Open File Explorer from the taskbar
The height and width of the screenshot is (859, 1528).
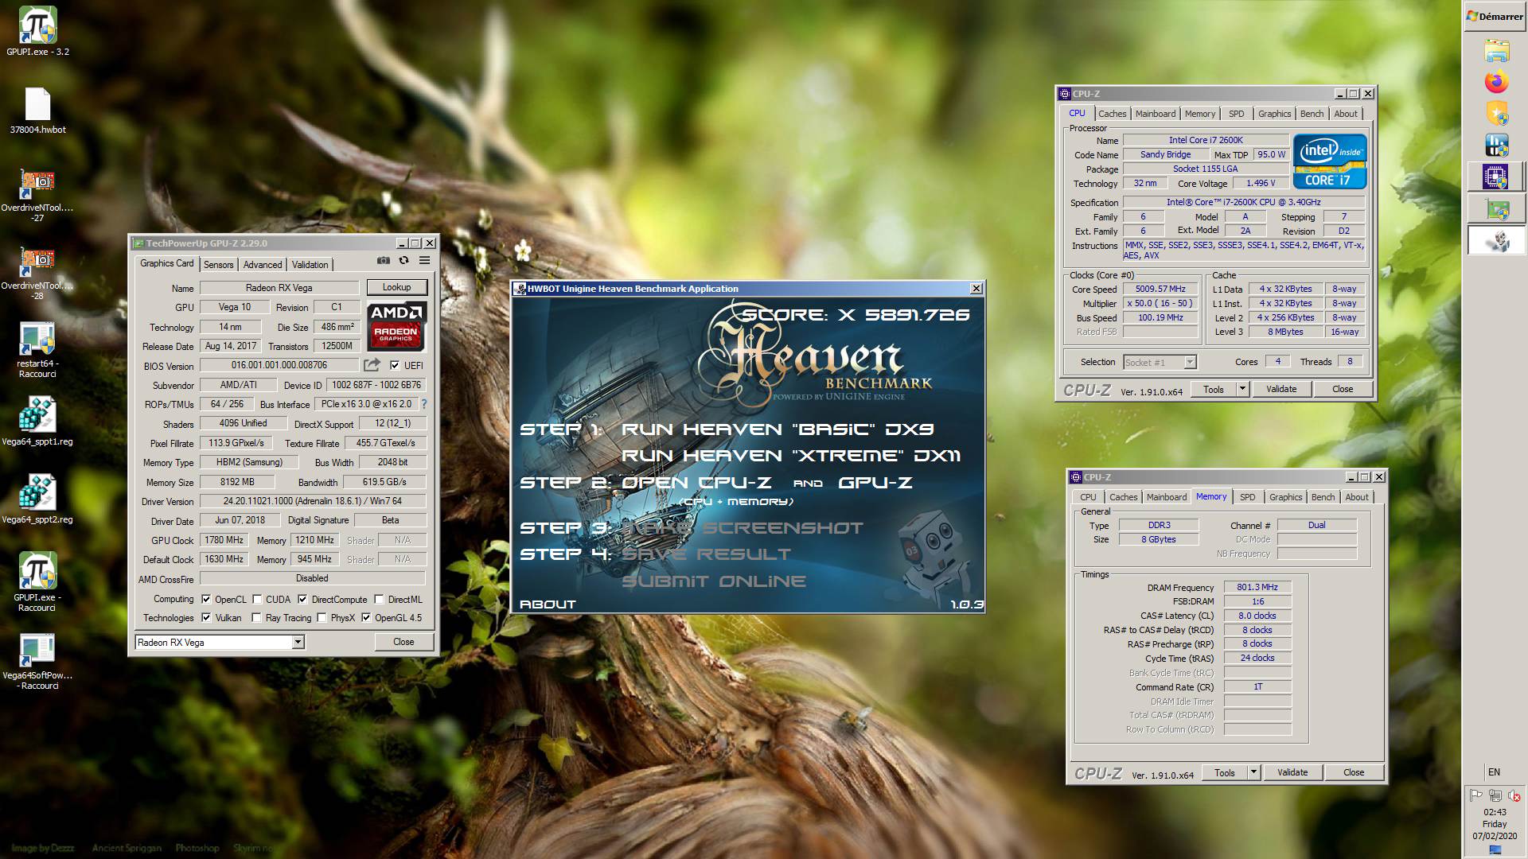[x=1496, y=51]
